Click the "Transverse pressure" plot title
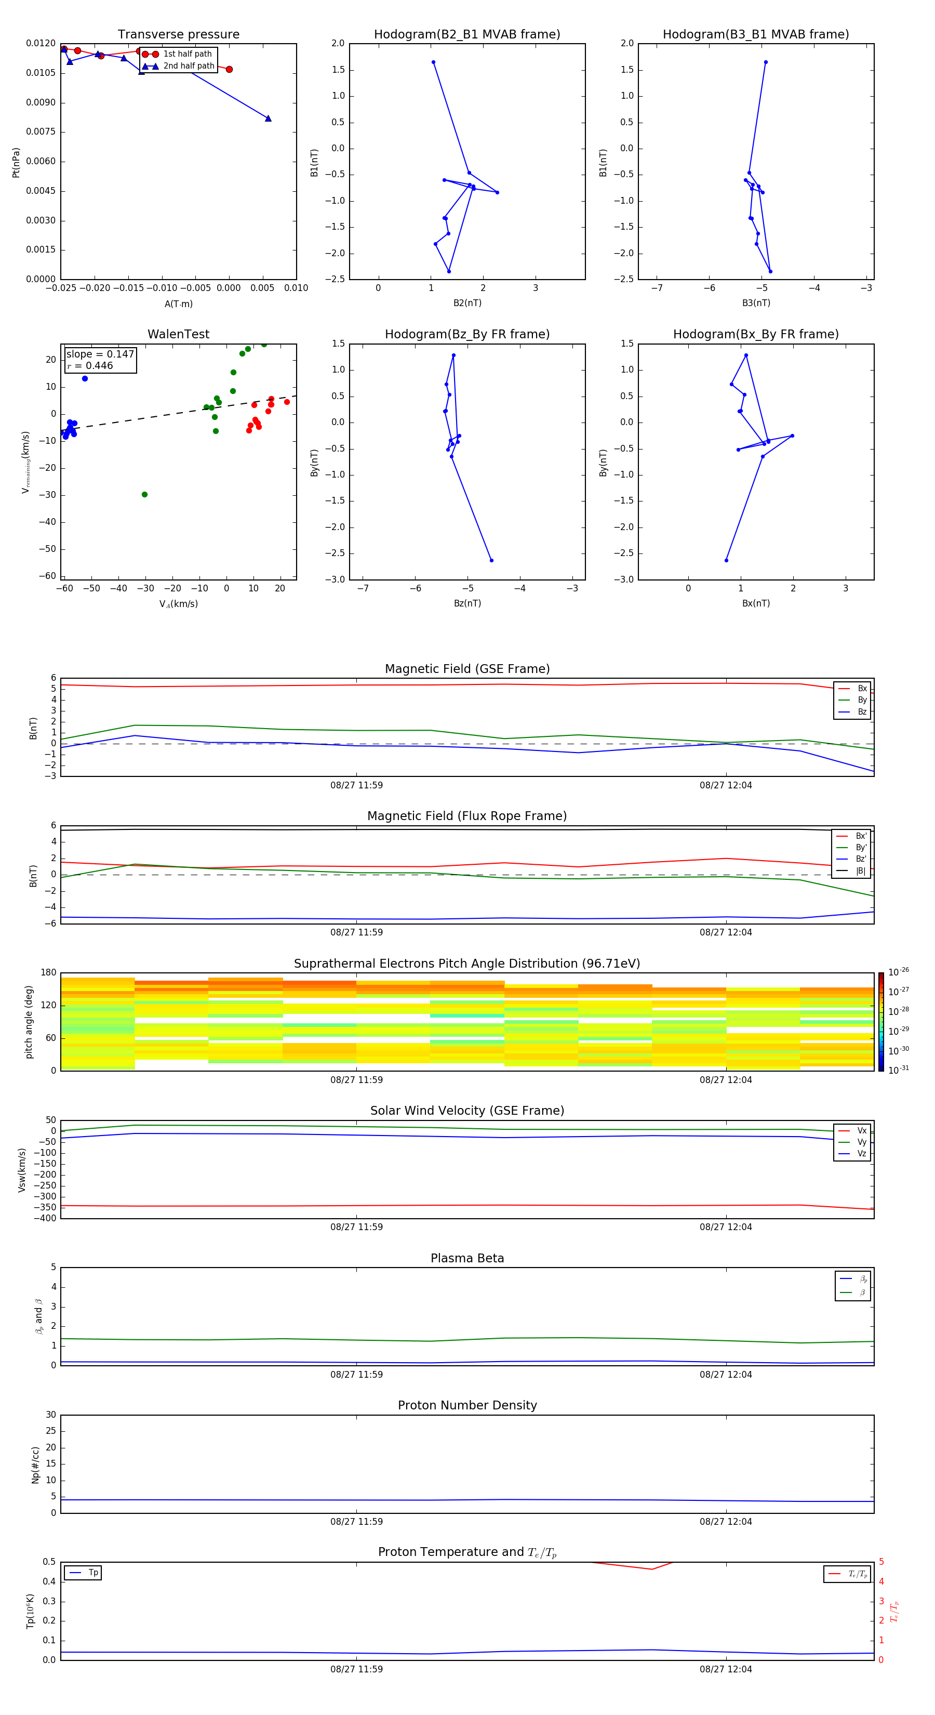Viewport: 935px width, 1715px height. click(178, 35)
